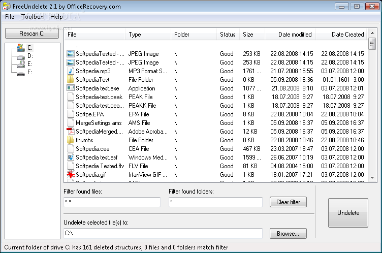Sort list by Type column header
The image size is (382, 253).
click(148, 35)
